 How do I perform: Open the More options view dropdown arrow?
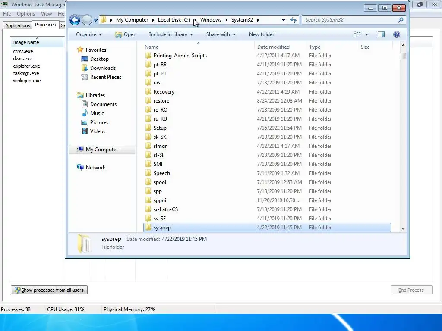pyautogui.click(x=366, y=34)
